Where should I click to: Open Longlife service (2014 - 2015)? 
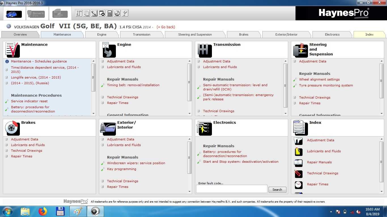click(x=36, y=77)
